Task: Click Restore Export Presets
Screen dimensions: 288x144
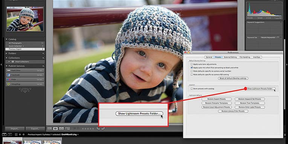Action: coord(216,99)
